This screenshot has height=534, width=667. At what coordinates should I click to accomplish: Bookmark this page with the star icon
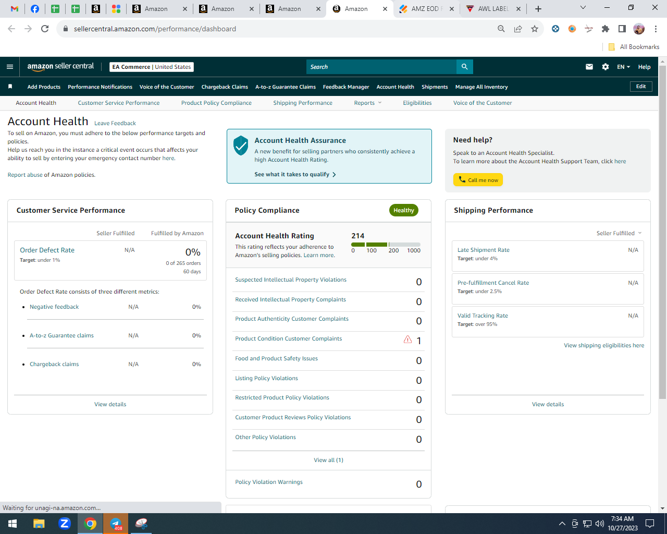(535, 29)
